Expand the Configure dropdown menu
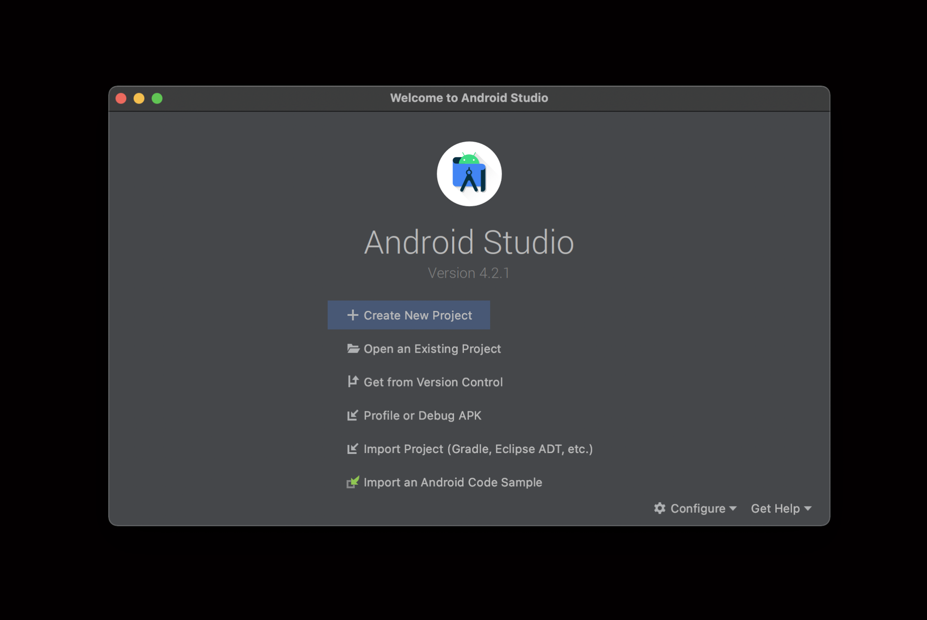This screenshot has width=927, height=620. (x=698, y=508)
